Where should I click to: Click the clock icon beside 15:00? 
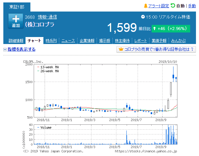coord(143,17)
